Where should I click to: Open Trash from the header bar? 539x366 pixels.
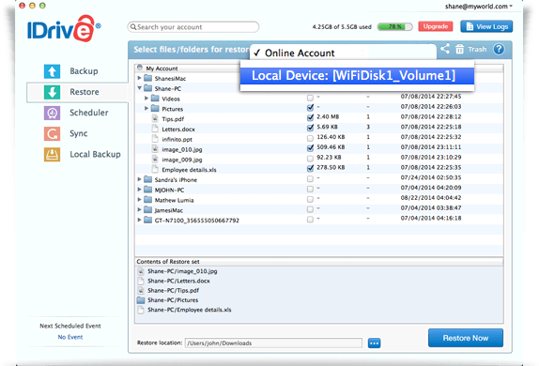(x=470, y=49)
